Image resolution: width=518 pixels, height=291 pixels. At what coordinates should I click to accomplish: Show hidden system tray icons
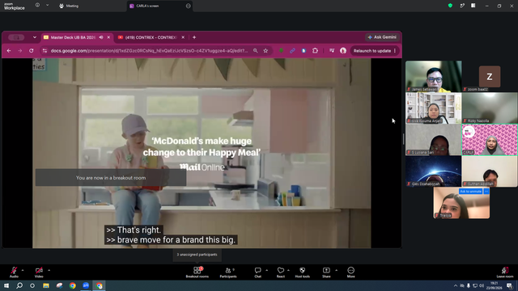[x=456, y=285]
